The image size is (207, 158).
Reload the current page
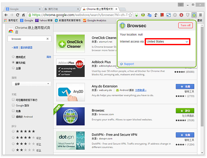click(18, 15)
